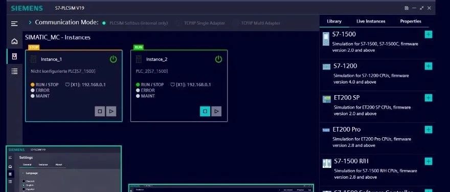Image resolution: width=450 pixels, height=192 pixels.
Task: Add an S7-1200 instance with plus icon
Action: pyautogui.click(x=428, y=67)
